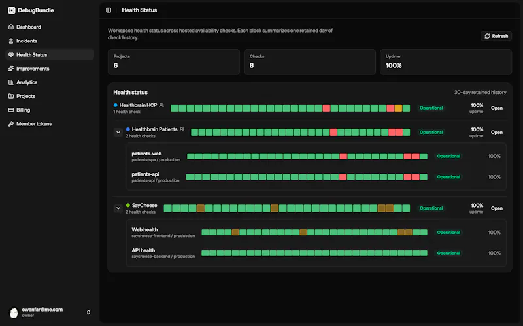
Task: Click Operational badge for SayCheese
Action: pyautogui.click(x=431, y=208)
